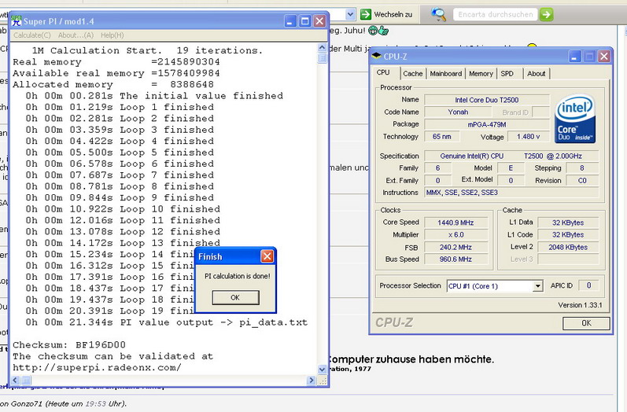Viewport: 627px width, 412px height.
Task: Switch to the SPD tab in CPU-Z
Action: 507,74
